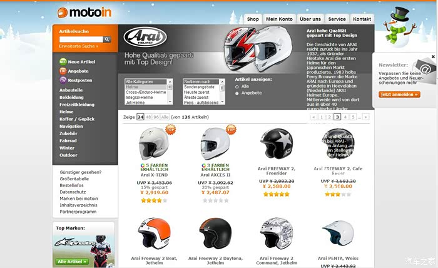Open the Mein Konto tab
Viewport: 438px width, 268px height.
tap(279, 19)
